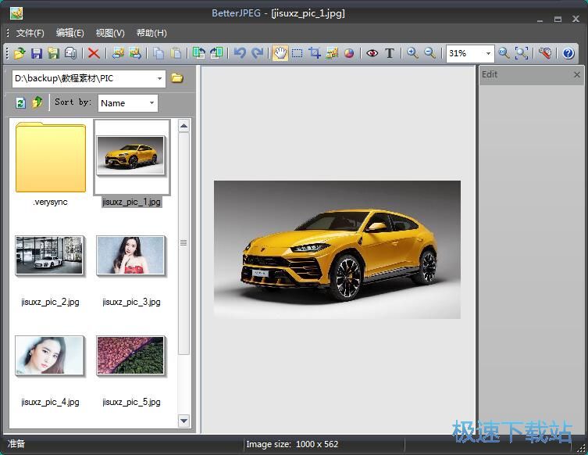Image resolution: width=588 pixels, height=455 pixels.
Task: Close the Edit panel
Action: coord(577,74)
